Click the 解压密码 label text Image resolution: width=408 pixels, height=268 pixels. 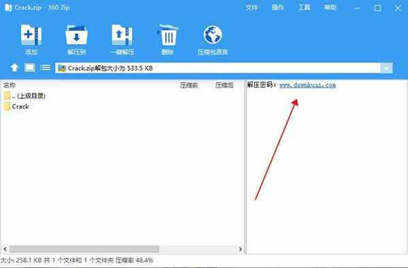click(261, 85)
